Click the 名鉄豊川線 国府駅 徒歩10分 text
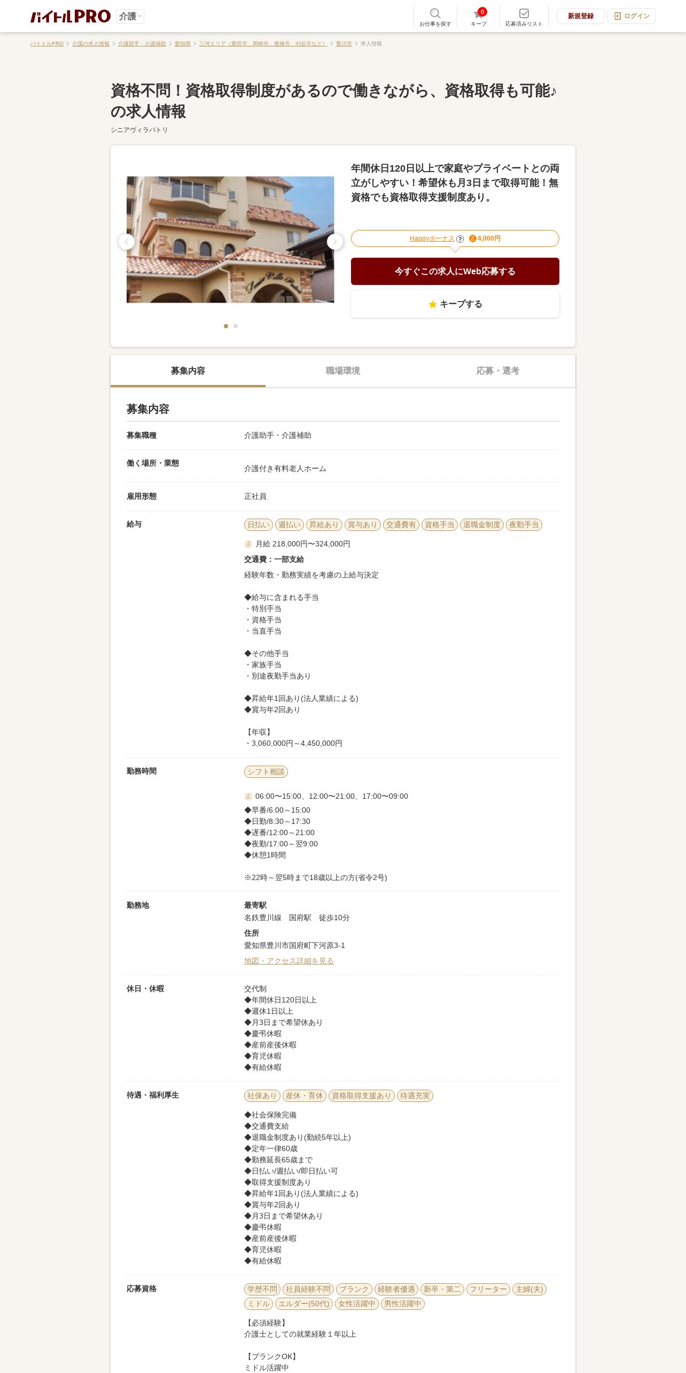Screen dimensions: 686x1373 point(297,917)
